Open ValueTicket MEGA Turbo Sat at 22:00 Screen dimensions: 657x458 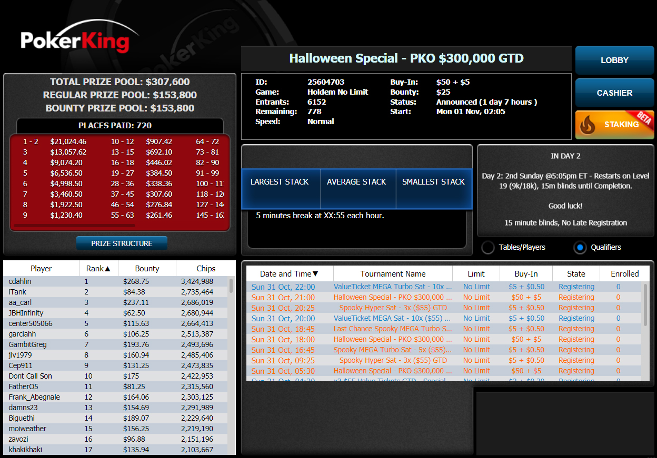(392, 287)
